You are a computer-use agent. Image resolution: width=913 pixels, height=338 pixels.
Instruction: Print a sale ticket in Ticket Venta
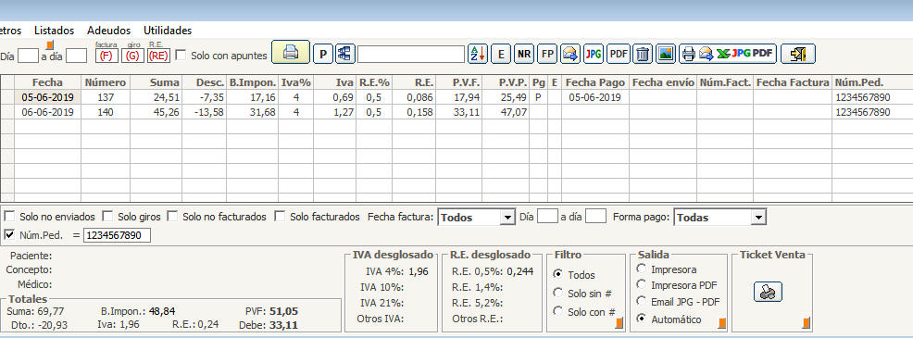[x=768, y=292]
